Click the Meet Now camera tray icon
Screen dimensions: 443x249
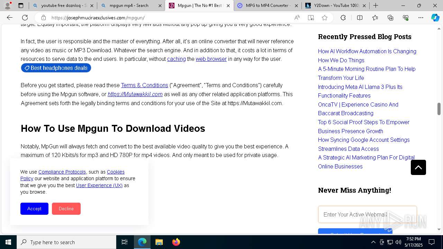tap(381, 242)
